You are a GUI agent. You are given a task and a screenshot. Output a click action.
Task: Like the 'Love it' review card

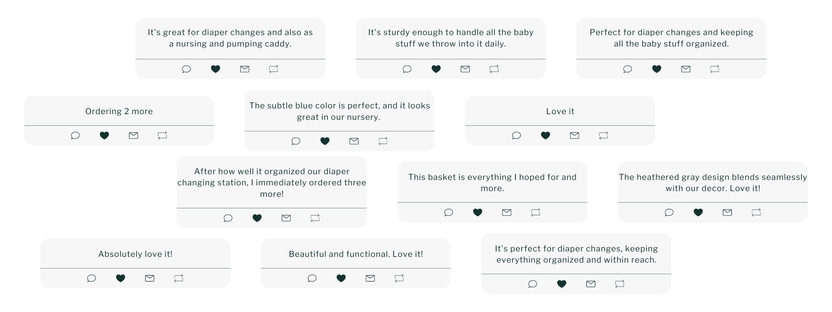(x=545, y=135)
